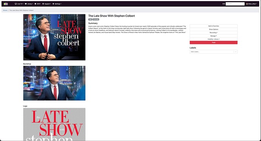The height and width of the screenshot is (141, 261).
Task: Expand the Recording dropdown
Action: [214, 33]
